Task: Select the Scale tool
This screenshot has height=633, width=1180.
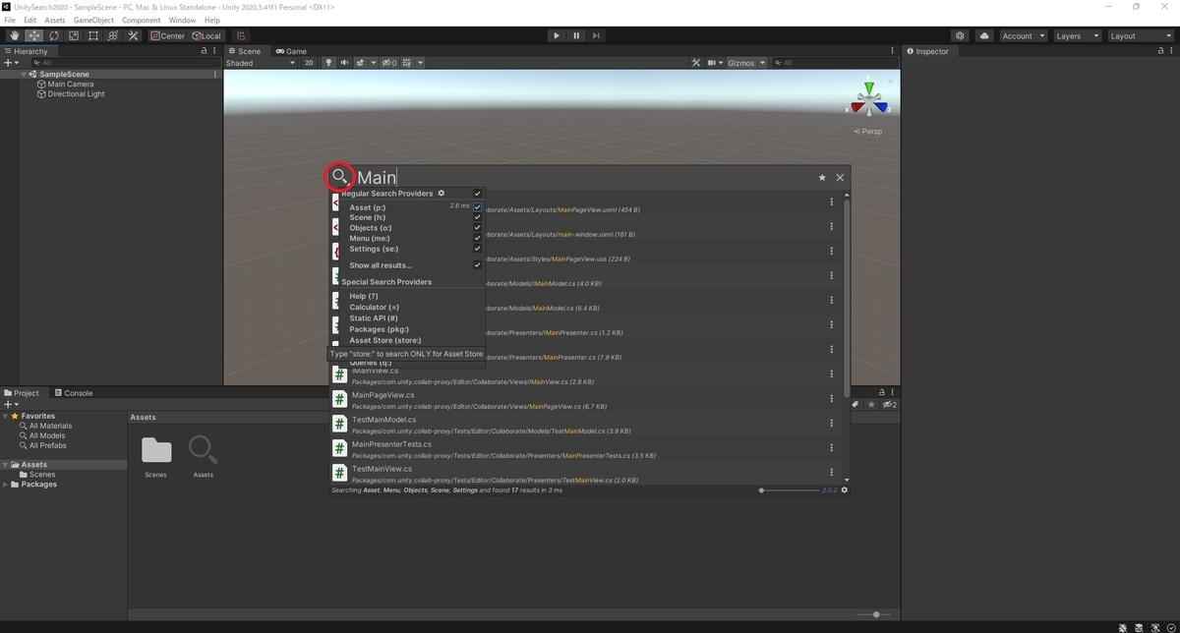Action: pos(73,35)
